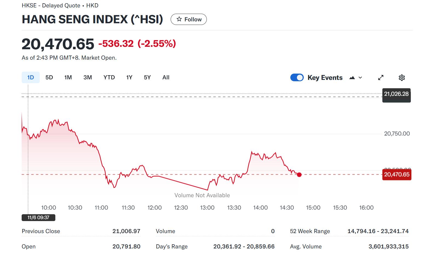Expand chart to full screen
The height and width of the screenshot is (258, 424).
tap(381, 78)
